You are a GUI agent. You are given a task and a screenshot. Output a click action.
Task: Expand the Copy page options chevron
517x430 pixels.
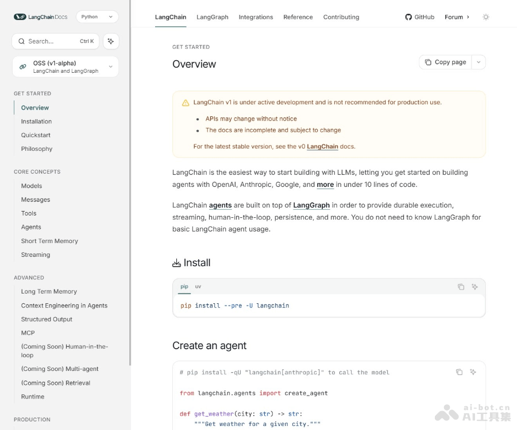tap(479, 62)
